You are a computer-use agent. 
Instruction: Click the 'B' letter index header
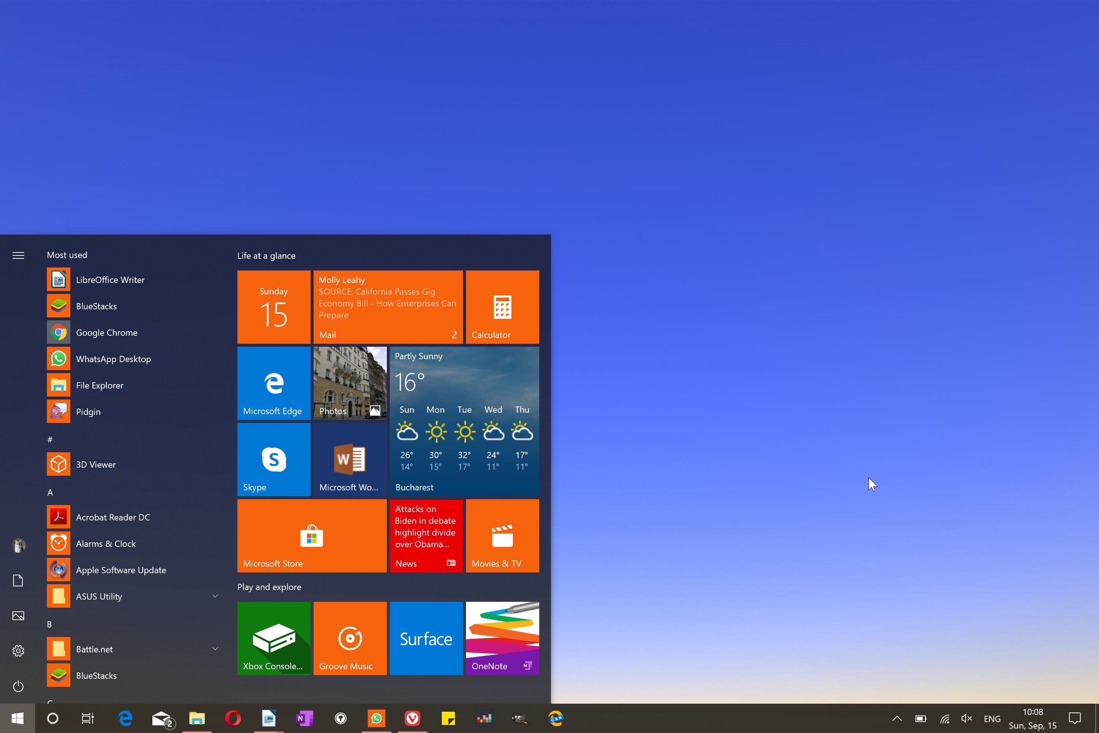(x=49, y=625)
